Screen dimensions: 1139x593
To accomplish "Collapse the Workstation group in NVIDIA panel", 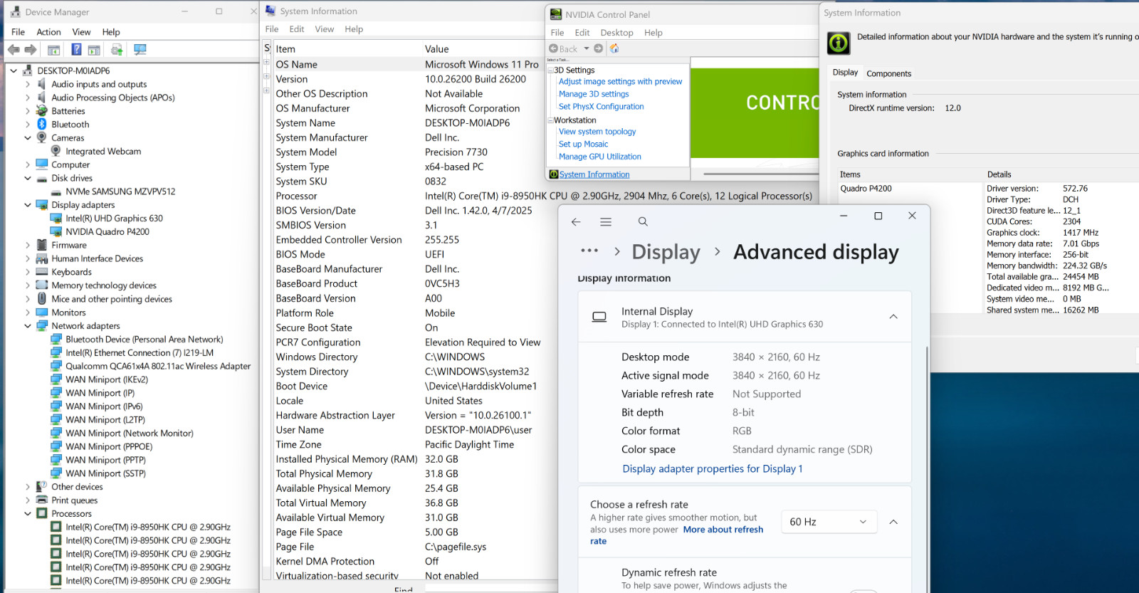I will pos(551,120).
